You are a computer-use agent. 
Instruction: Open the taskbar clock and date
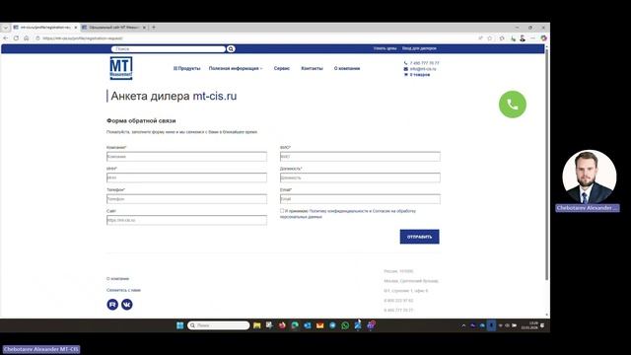click(529, 325)
